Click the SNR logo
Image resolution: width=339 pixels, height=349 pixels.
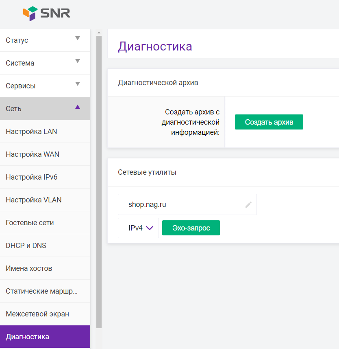click(46, 13)
